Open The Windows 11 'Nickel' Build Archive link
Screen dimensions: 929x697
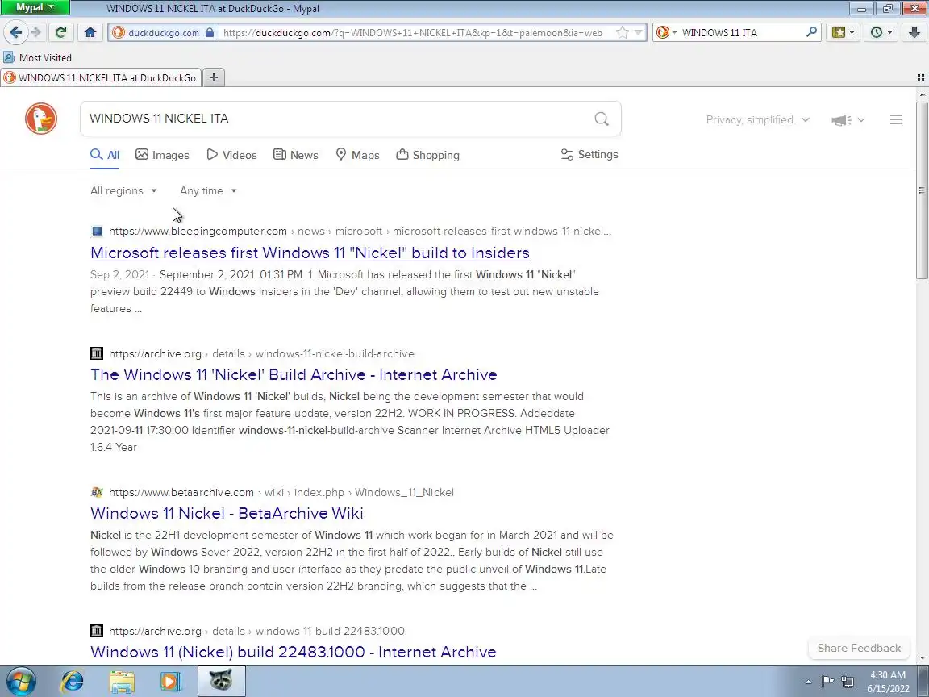click(294, 374)
